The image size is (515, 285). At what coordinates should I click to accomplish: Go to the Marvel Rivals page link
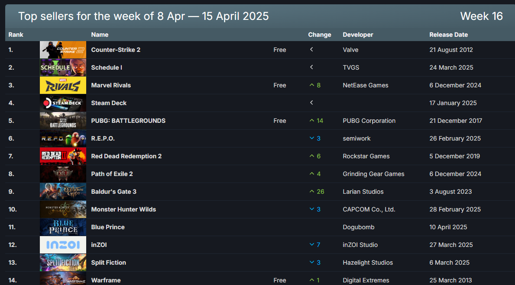[x=111, y=85]
